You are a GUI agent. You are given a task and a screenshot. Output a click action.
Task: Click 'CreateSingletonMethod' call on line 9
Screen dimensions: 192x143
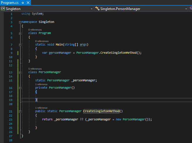pyautogui.click(x=119, y=53)
